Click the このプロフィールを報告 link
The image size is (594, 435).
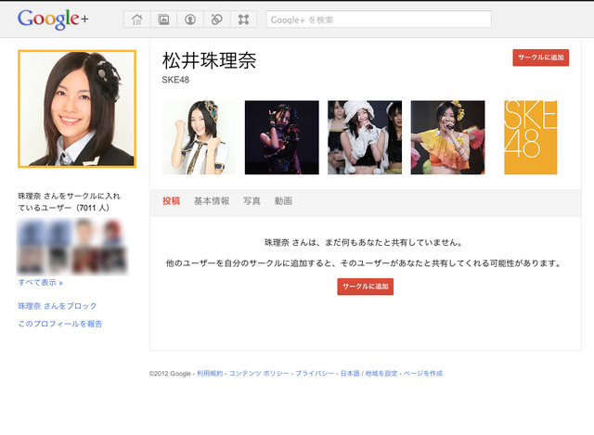[x=60, y=324]
